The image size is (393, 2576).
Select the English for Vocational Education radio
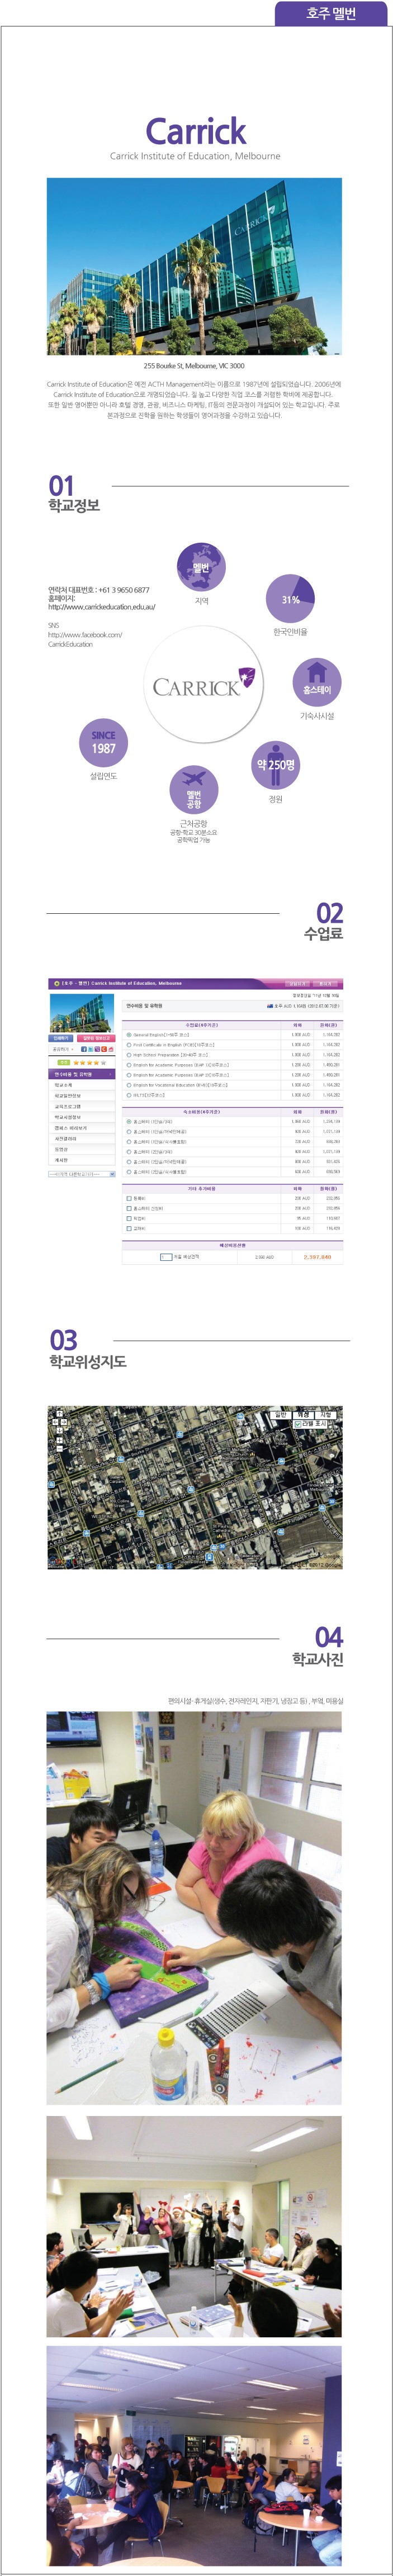click(129, 1085)
